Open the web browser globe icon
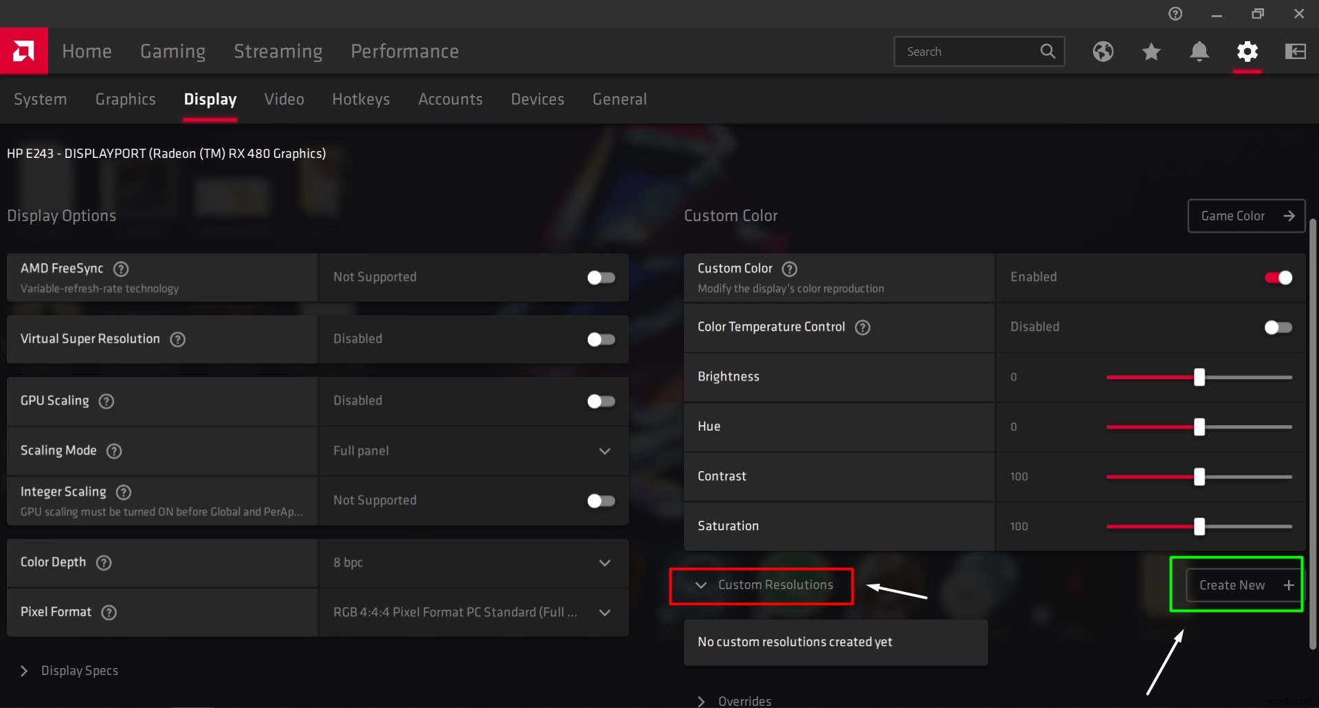The width and height of the screenshot is (1319, 708). (x=1102, y=51)
